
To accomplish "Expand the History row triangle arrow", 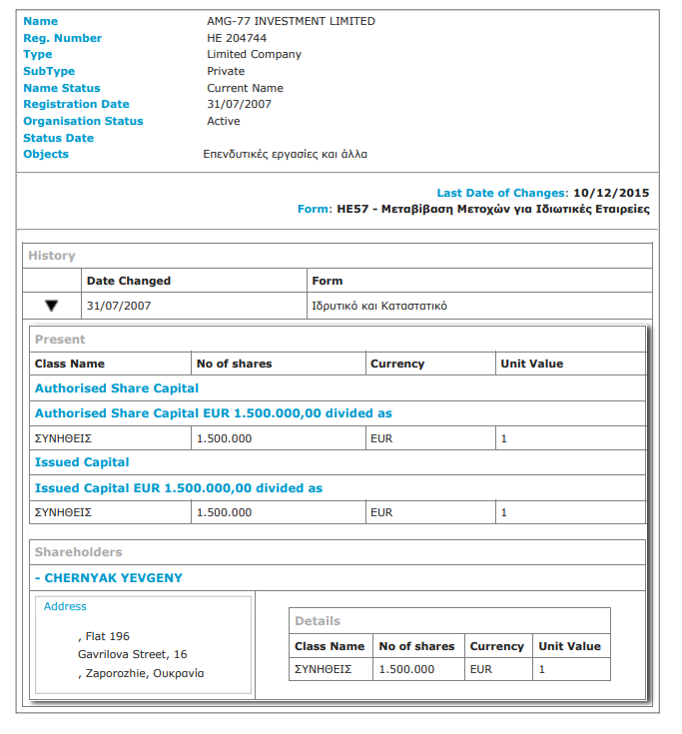I will (x=52, y=306).
